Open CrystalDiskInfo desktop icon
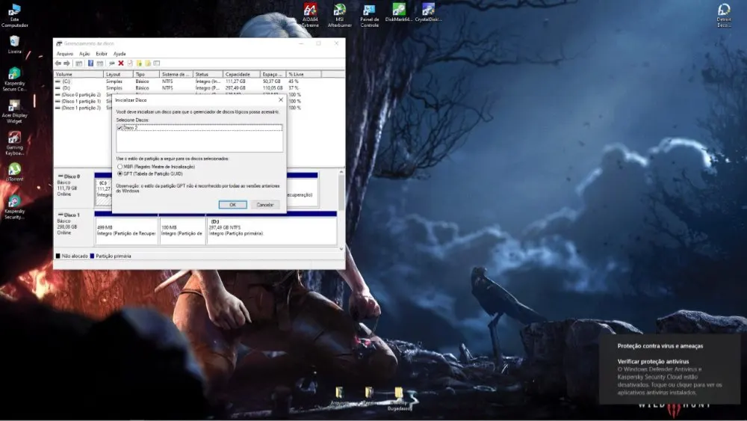This screenshot has width=747, height=421. coord(428,13)
